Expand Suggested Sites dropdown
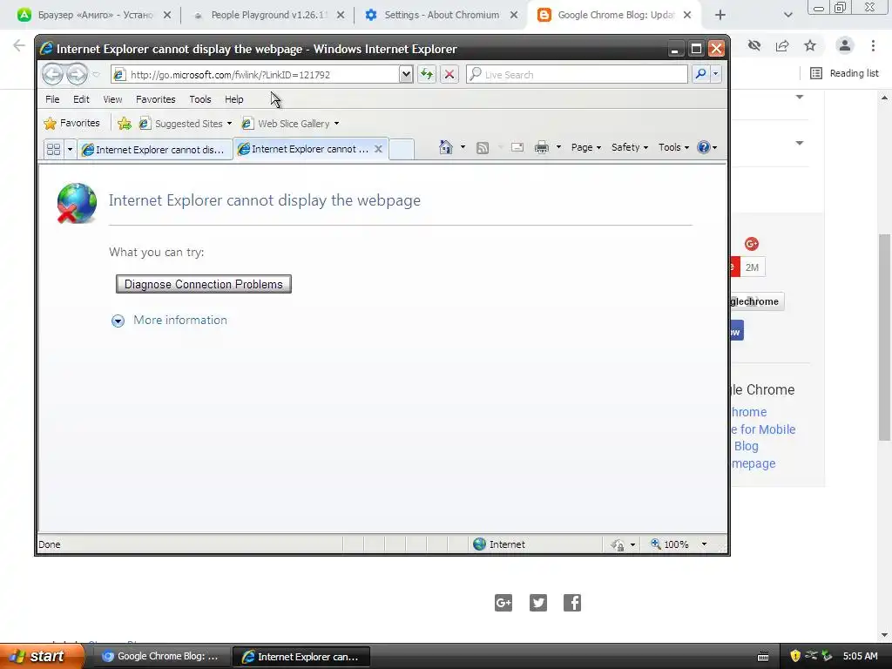The height and width of the screenshot is (669, 892). coord(229,124)
